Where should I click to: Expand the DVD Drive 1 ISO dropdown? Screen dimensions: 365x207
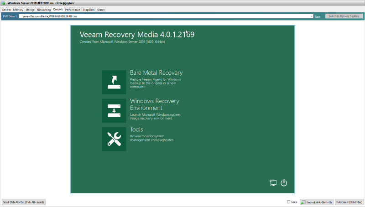(311, 16)
